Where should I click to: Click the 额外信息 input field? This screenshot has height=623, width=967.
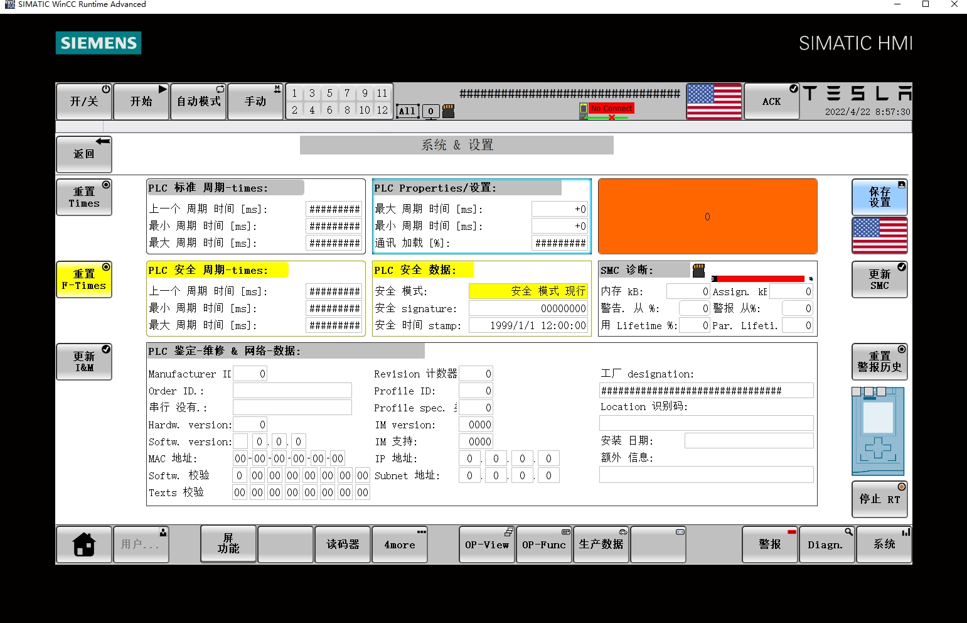pos(707,475)
